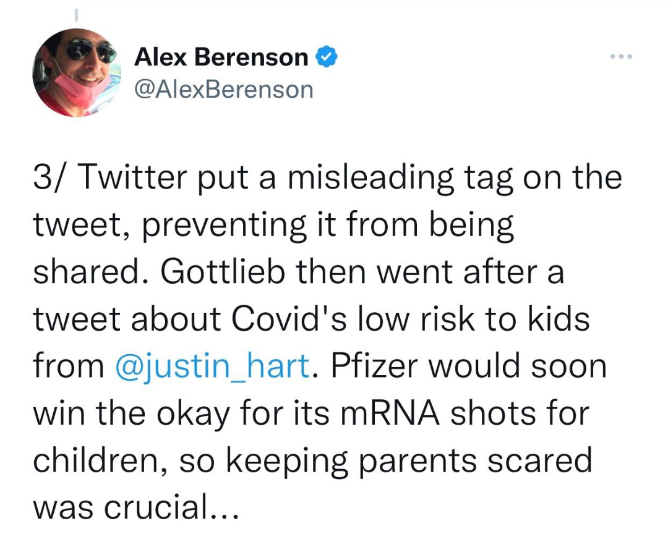Click the word "misleading" in the tweet

[358, 178]
